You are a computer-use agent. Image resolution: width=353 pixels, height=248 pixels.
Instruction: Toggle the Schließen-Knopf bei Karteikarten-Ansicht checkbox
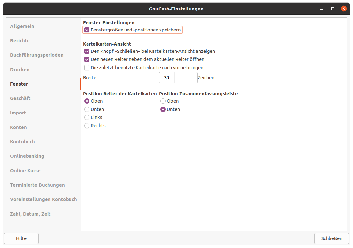pos(87,51)
